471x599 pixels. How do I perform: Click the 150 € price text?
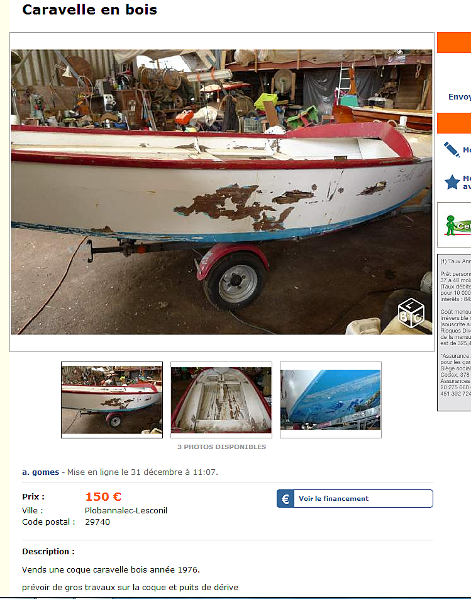pos(103,496)
